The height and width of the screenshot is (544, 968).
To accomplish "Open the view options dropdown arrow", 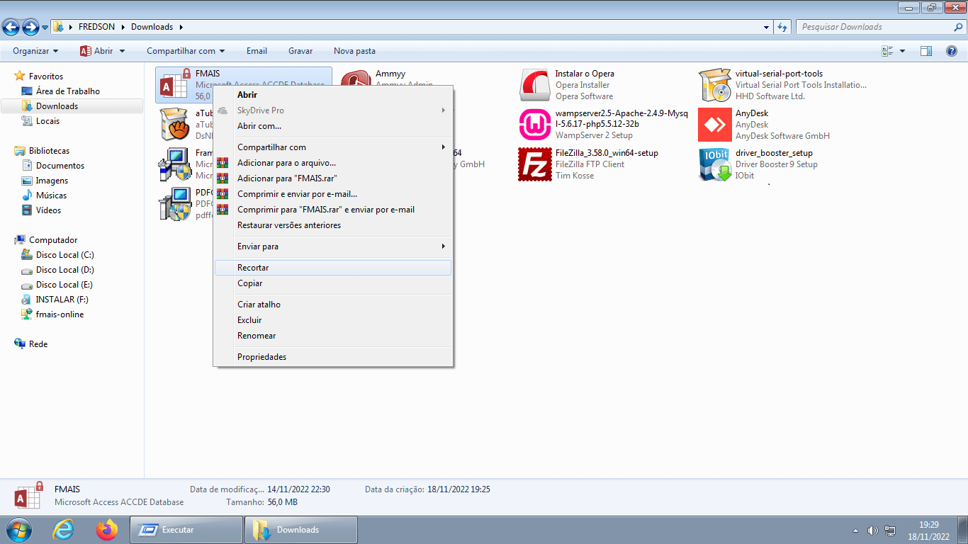I will 902,51.
